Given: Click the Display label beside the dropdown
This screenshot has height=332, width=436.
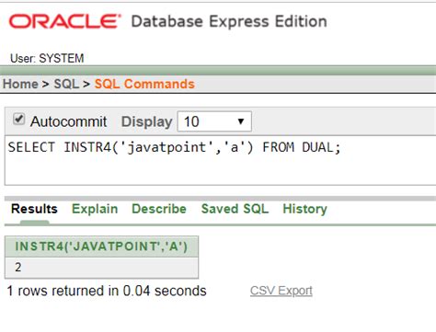Looking at the screenshot, I should tap(147, 121).
